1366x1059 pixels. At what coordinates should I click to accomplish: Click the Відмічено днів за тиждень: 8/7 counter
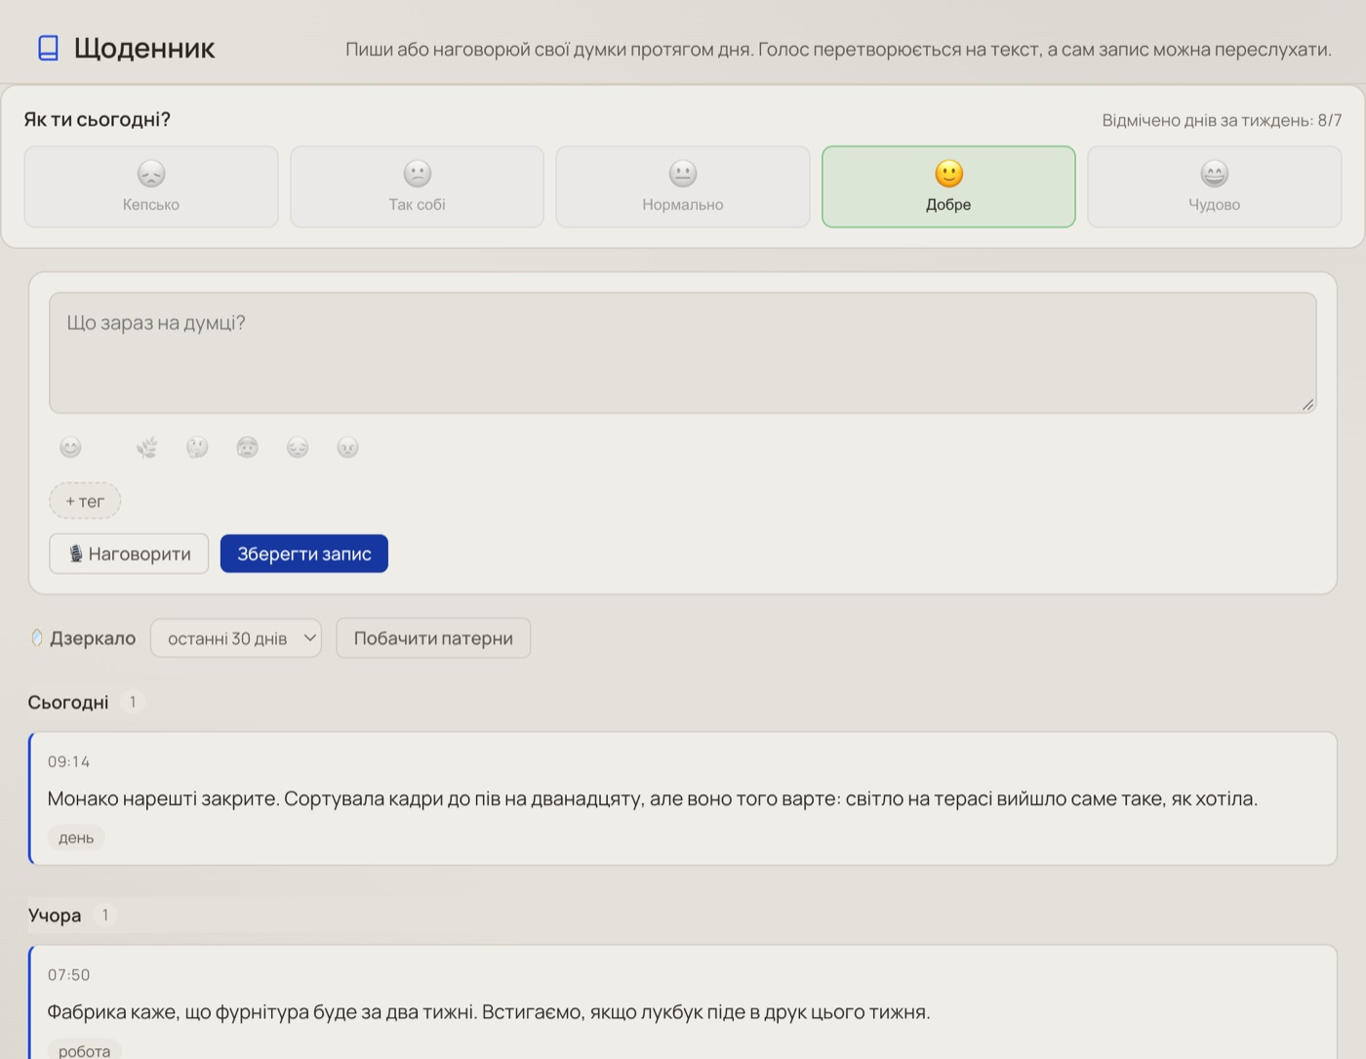1222,120
